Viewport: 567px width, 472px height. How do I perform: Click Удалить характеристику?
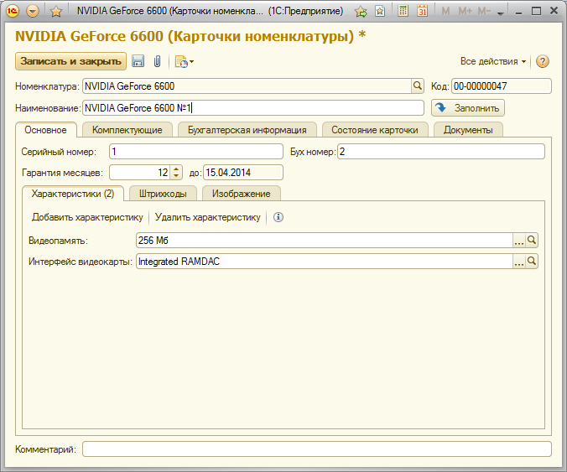click(x=207, y=217)
